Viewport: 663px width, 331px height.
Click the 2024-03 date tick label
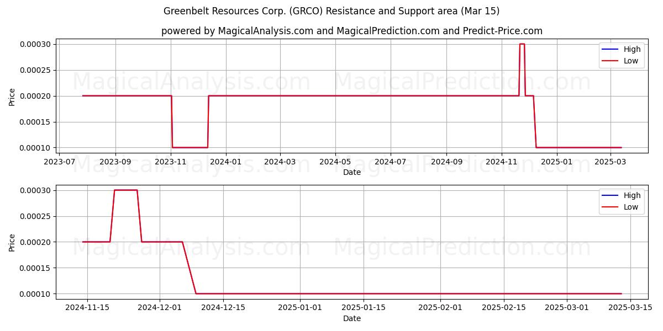click(280, 162)
